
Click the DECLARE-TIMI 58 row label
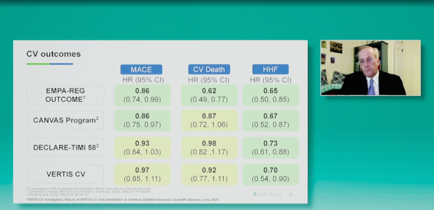[65, 148]
